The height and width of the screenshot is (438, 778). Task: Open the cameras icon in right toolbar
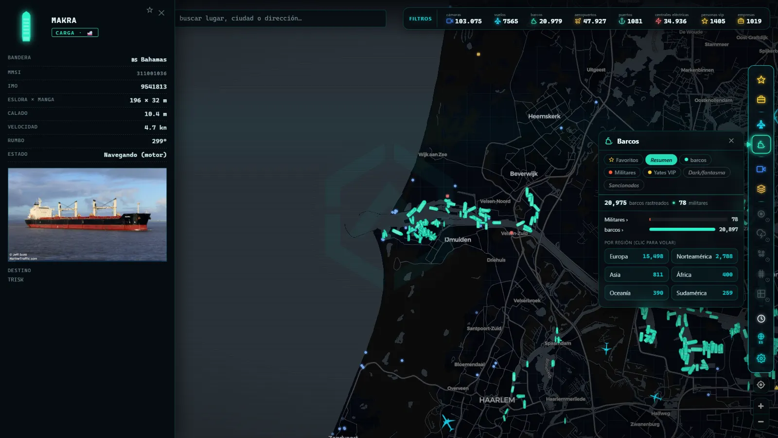point(761,169)
